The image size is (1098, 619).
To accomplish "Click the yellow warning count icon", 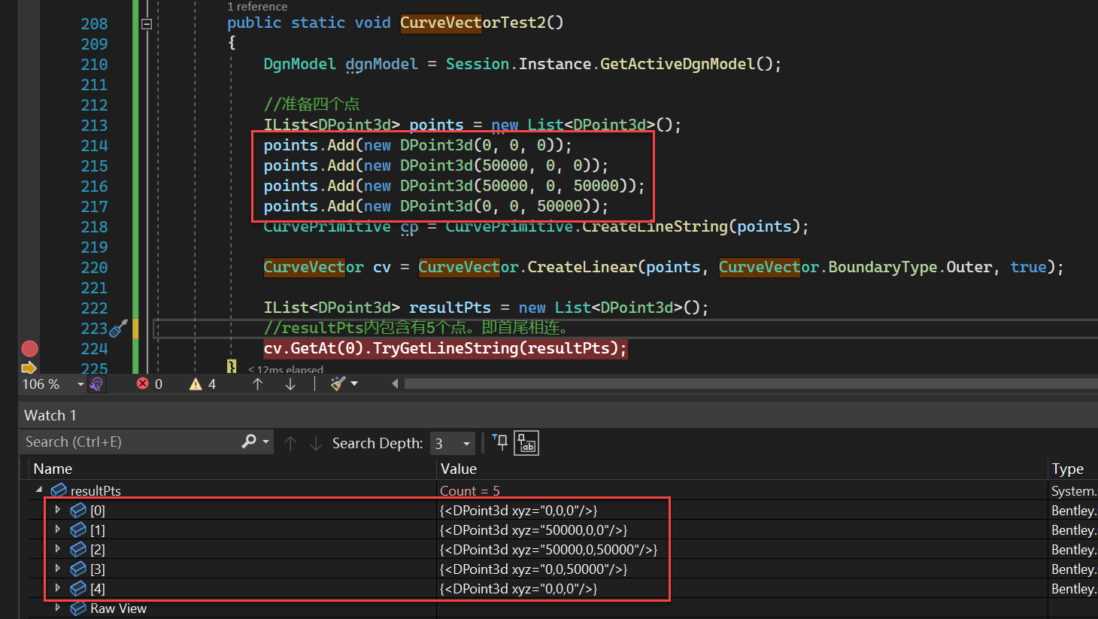I will (x=196, y=384).
